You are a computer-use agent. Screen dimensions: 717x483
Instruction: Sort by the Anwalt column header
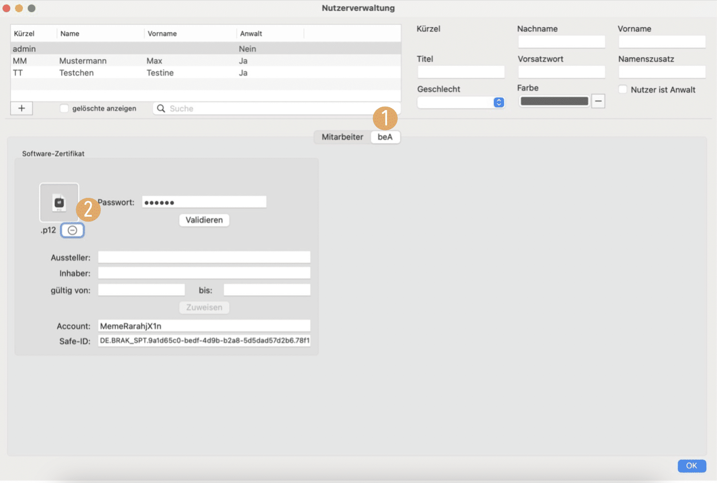pyautogui.click(x=270, y=33)
